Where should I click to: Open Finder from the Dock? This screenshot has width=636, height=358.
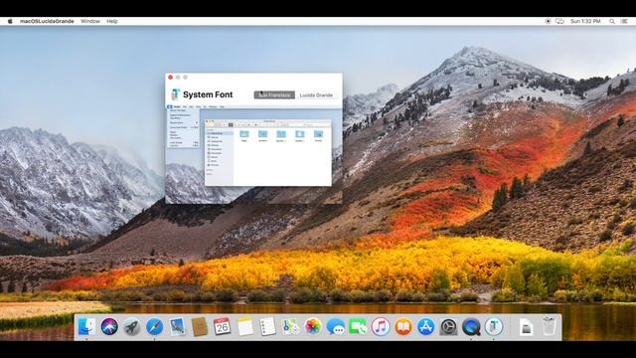[86, 326]
